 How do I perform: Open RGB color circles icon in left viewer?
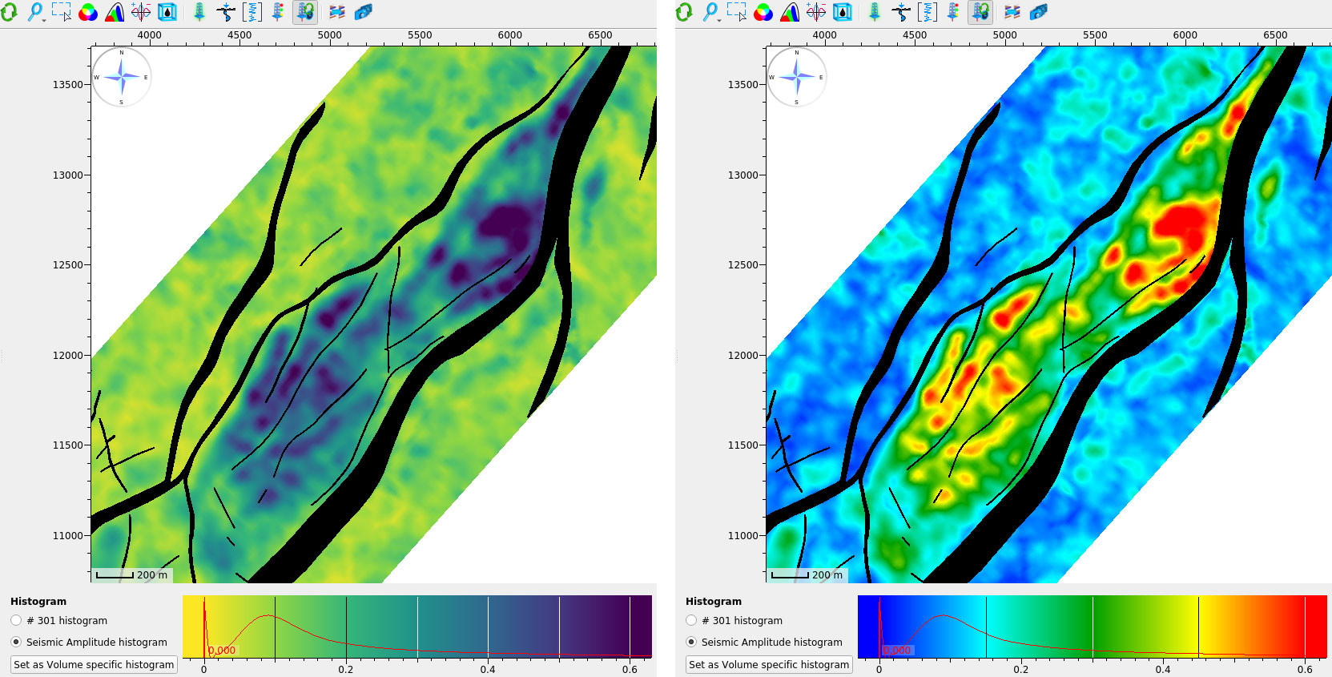point(88,12)
